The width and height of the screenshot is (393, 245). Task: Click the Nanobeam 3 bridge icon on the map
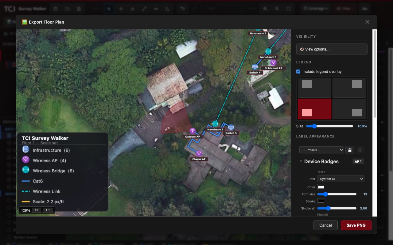click(268, 51)
